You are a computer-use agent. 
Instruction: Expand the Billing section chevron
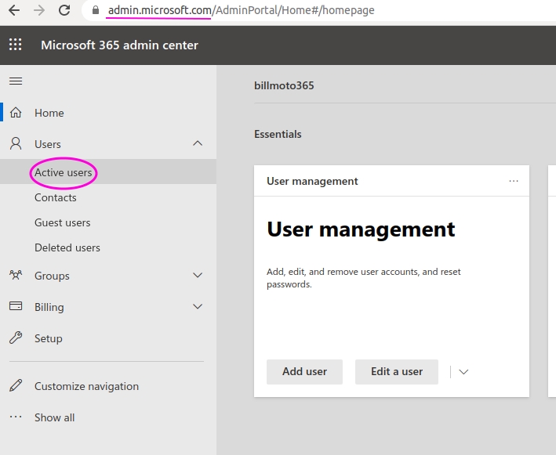click(x=198, y=306)
